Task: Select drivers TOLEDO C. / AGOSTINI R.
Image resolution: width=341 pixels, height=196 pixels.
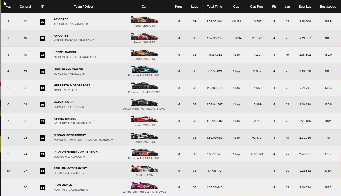Action: pyautogui.click(x=71, y=24)
